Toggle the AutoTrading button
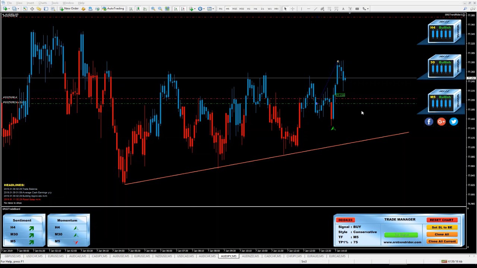This screenshot has height=268, width=477. (113, 9)
